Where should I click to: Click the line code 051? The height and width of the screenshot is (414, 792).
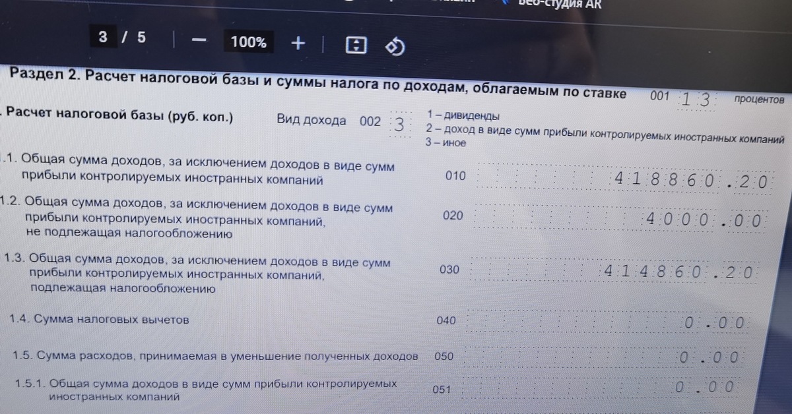click(442, 389)
